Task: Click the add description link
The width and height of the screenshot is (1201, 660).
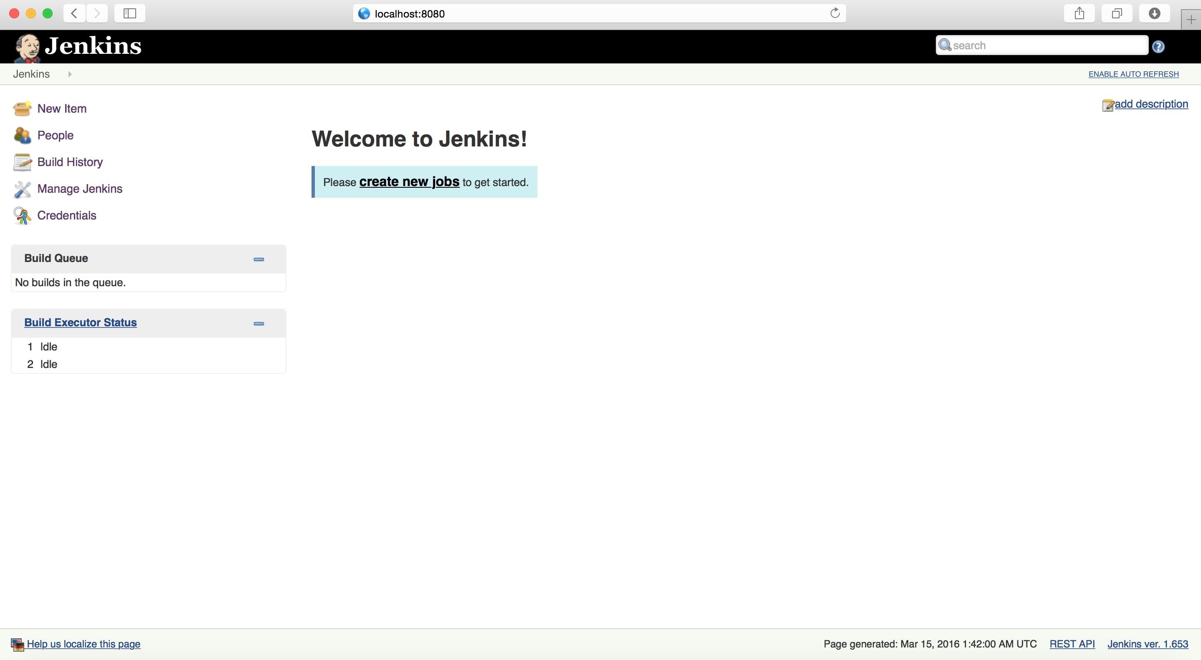Action: point(1151,104)
